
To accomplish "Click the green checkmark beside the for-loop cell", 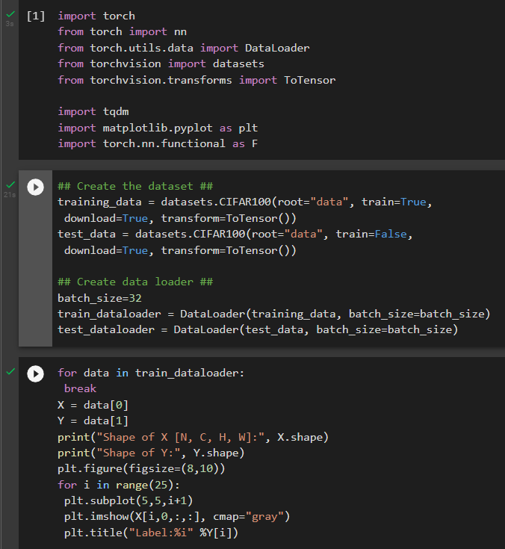I will [10, 371].
